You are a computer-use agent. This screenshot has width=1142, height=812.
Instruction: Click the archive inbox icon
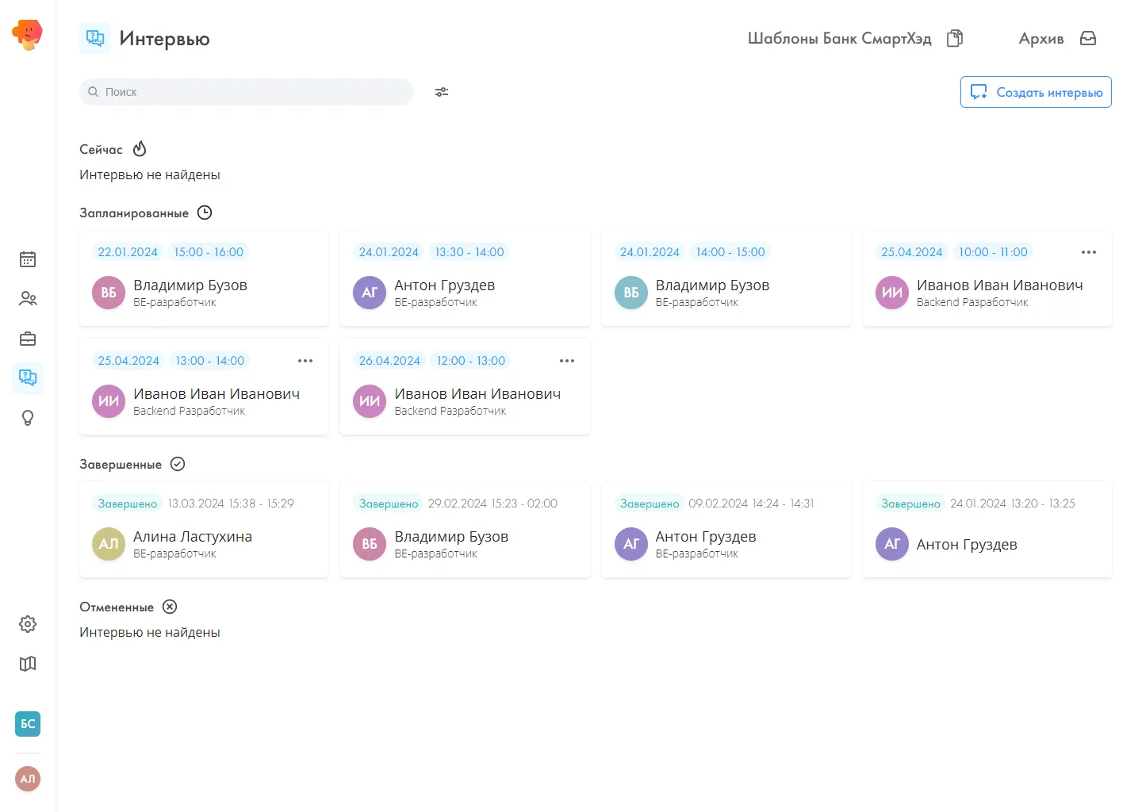click(x=1088, y=38)
